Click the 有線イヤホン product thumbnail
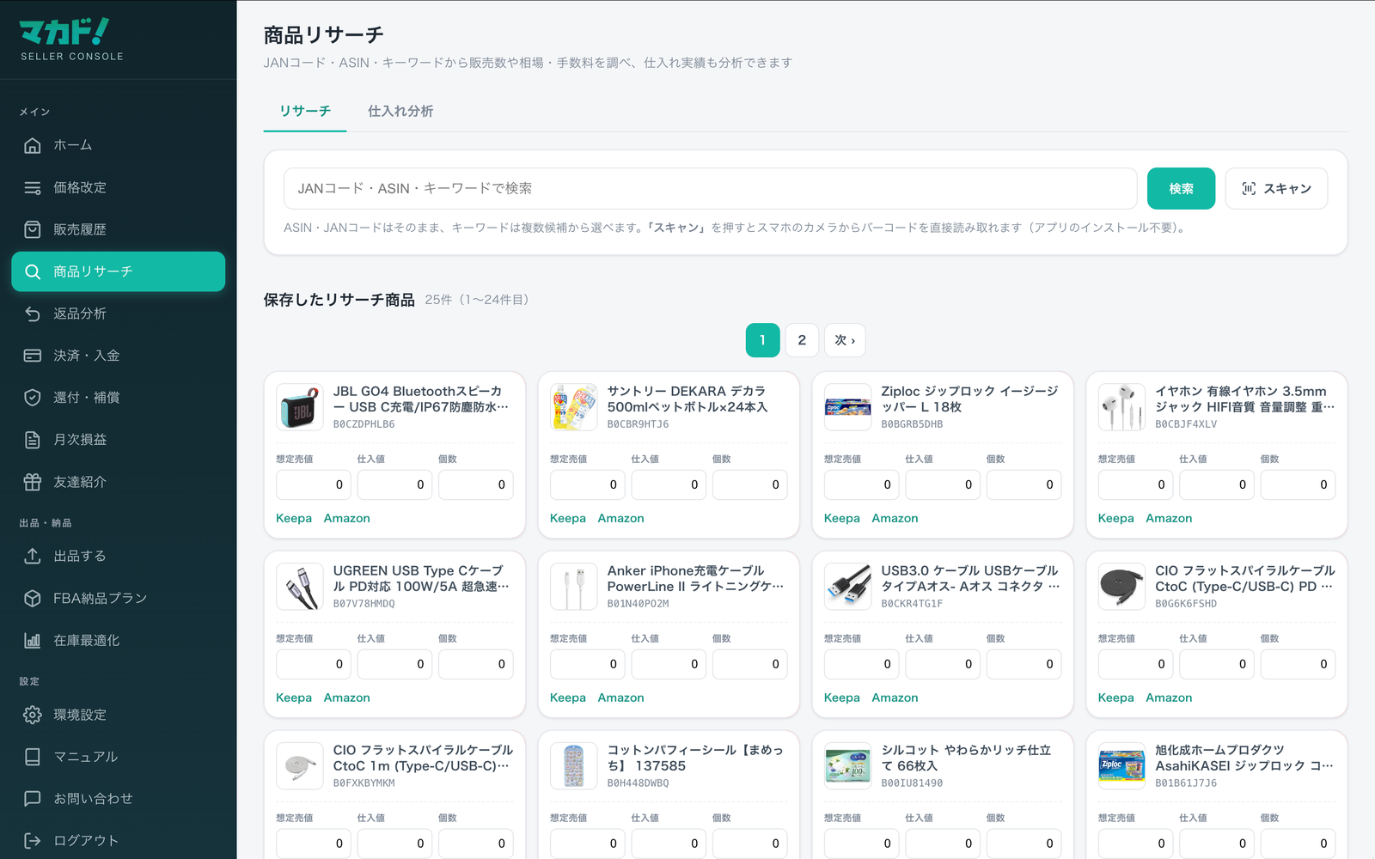 1121,407
